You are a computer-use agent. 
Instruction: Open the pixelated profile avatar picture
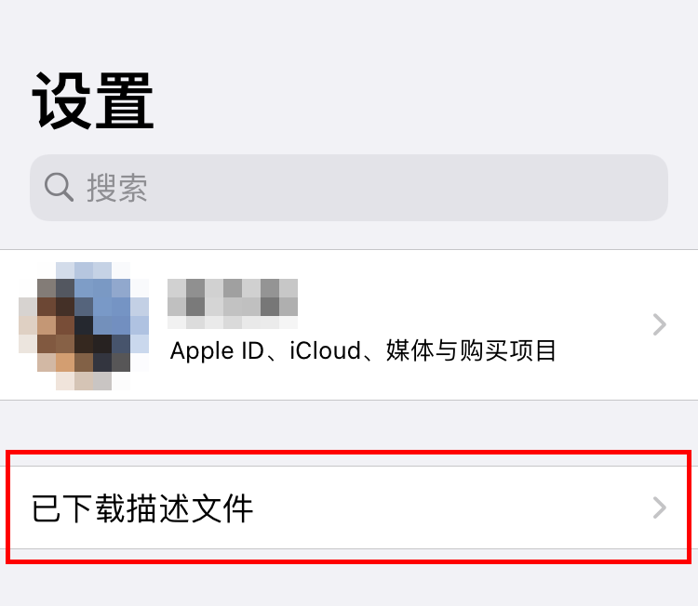pos(84,326)
